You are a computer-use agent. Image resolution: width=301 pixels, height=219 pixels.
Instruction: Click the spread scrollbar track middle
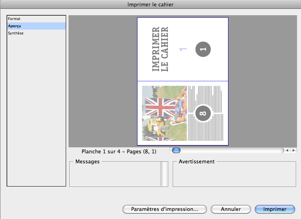(228, 151)
